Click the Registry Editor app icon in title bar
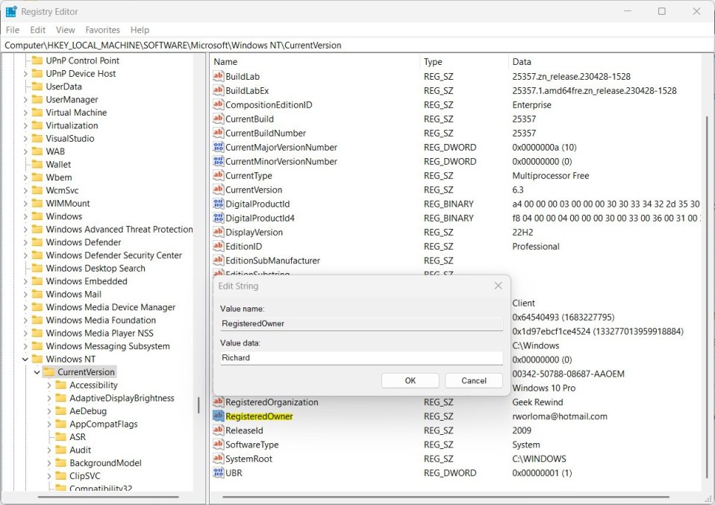Screen dimensions: 715x505 (x=11, y=11)
